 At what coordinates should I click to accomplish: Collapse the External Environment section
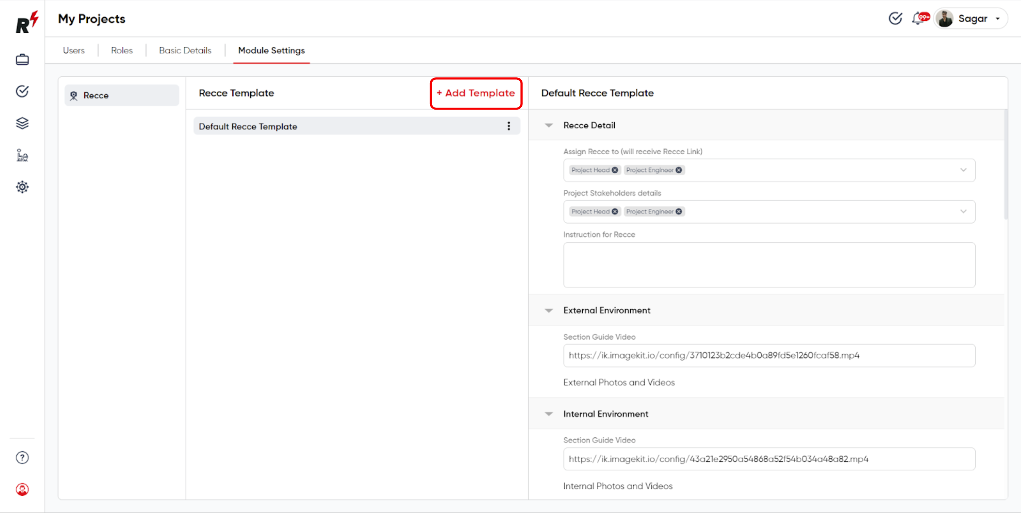point(549,311)
